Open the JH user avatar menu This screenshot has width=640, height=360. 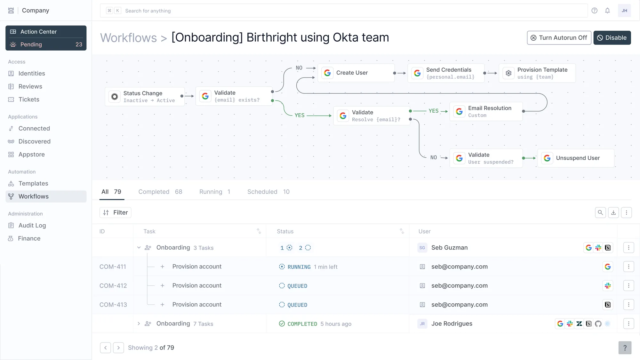point(624,11)
